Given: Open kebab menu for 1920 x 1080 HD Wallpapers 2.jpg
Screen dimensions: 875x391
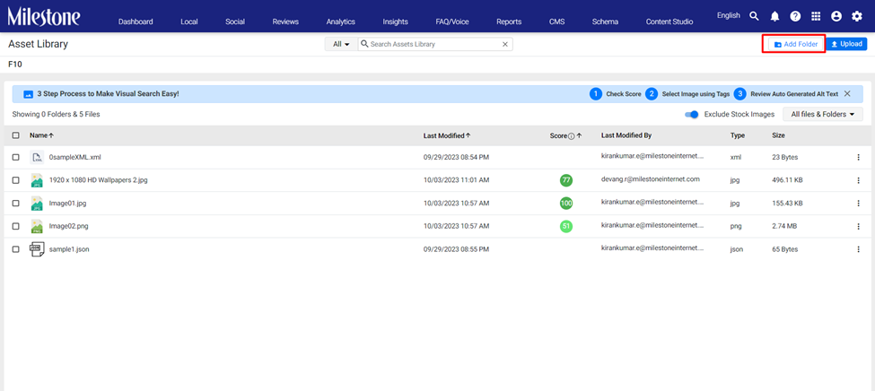Looking at the screenshot, I should click(x=858, y=180).
